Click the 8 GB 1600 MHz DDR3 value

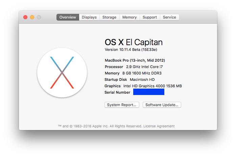click(142, 73)
